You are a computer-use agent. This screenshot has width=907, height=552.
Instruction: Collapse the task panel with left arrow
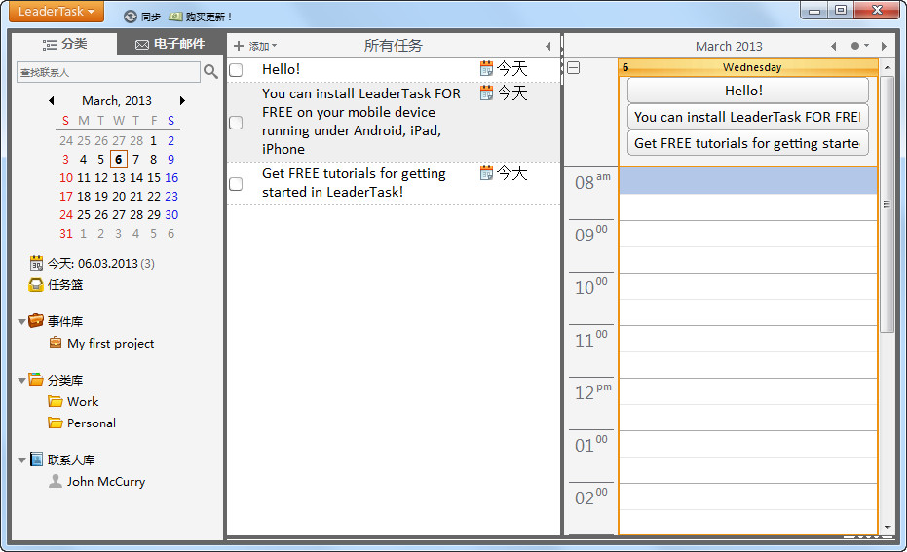pyautogui.click(x=548, y=46)
